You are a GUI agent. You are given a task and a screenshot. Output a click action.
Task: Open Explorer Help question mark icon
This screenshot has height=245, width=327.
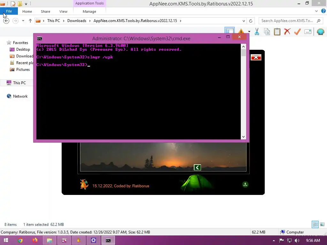(323, 11)
